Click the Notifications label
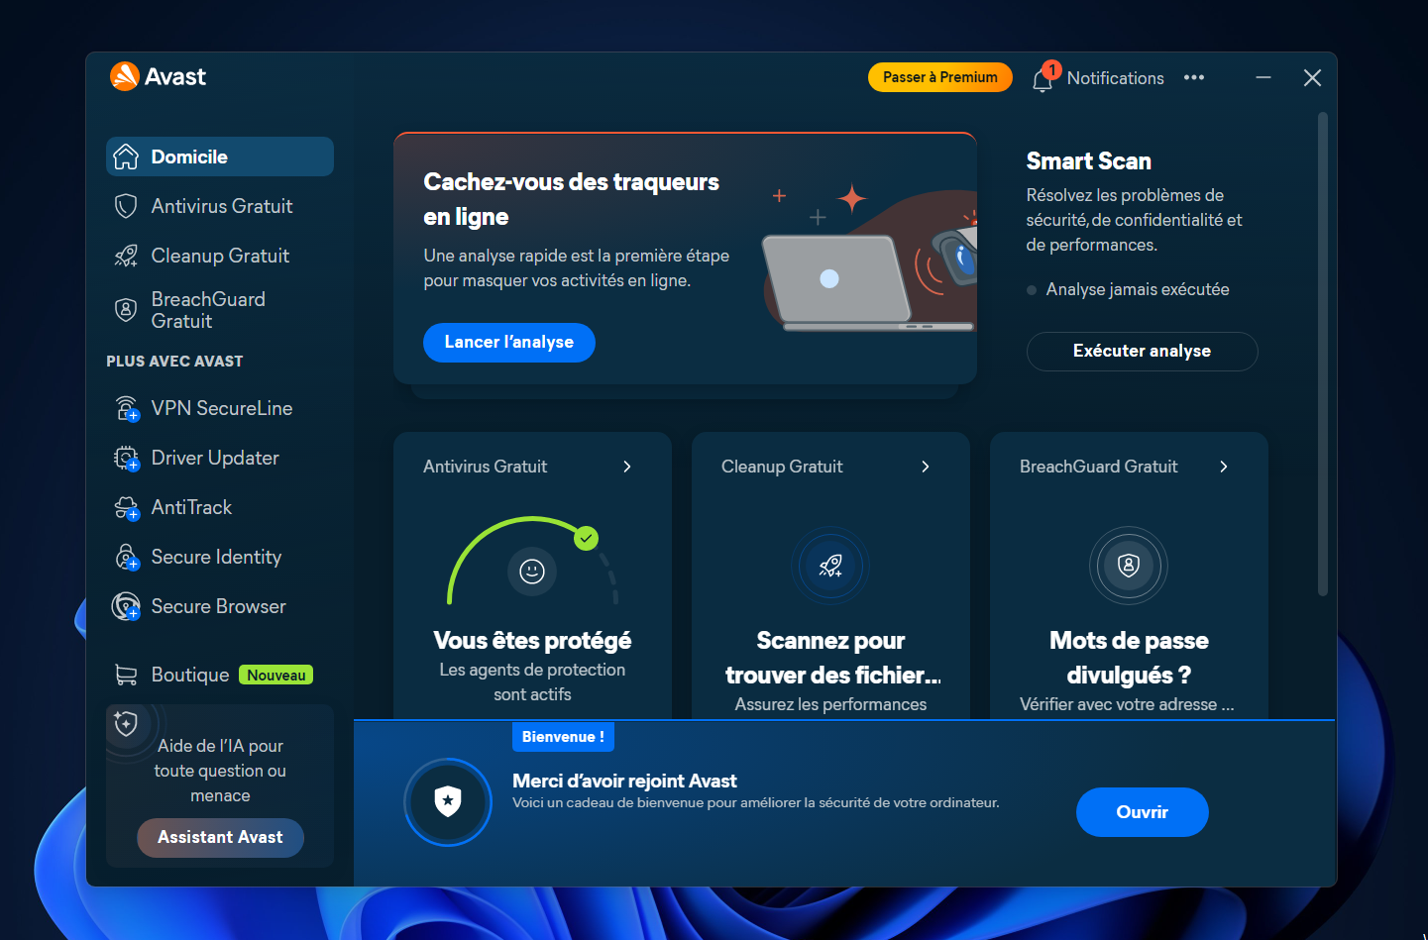The height and width of the screenshot is (940, 1428). [1116, 78]
